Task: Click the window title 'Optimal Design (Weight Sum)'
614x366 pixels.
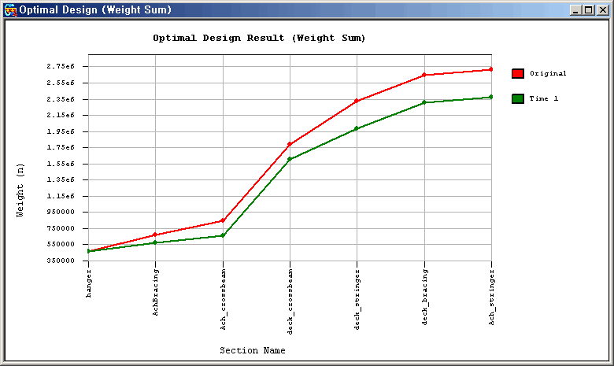Action: [95, 9]
